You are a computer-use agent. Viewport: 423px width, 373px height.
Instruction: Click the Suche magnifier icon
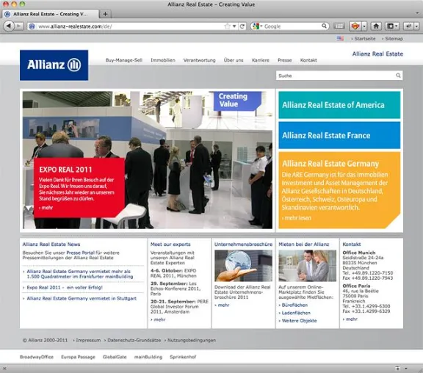coord(398,76)
